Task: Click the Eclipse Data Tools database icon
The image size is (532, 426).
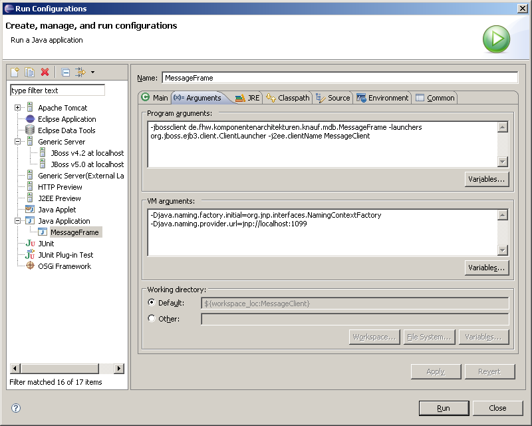Action: [30, 130]
